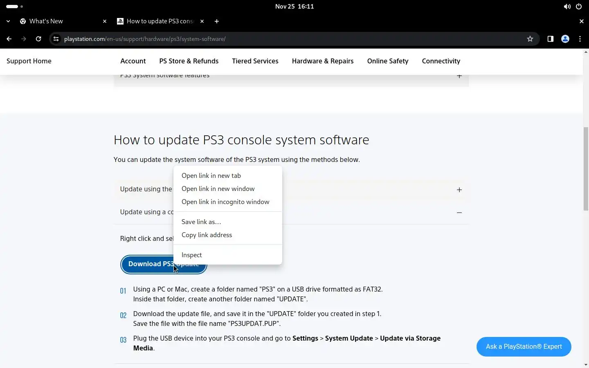Viewport: 589px width, 368px height.
Task: Click the heading How to update PS3 console system software
Action: point(241,140)
